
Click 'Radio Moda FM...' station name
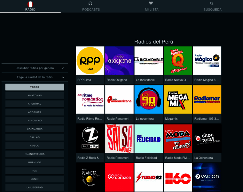(x=177, y=158)
